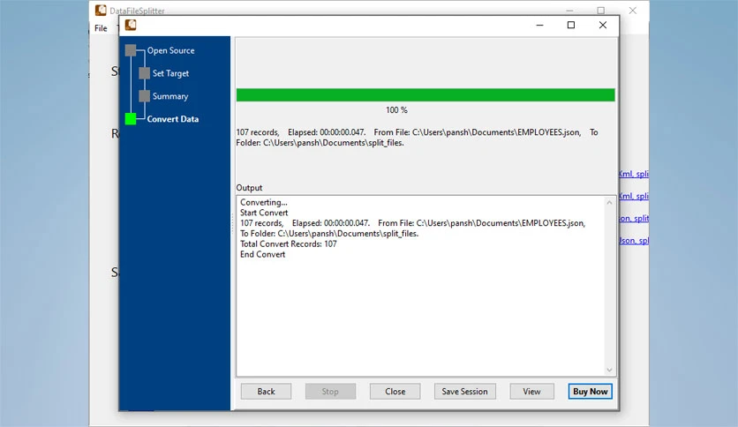
Task: Save the current session
Action: (464, 391)
